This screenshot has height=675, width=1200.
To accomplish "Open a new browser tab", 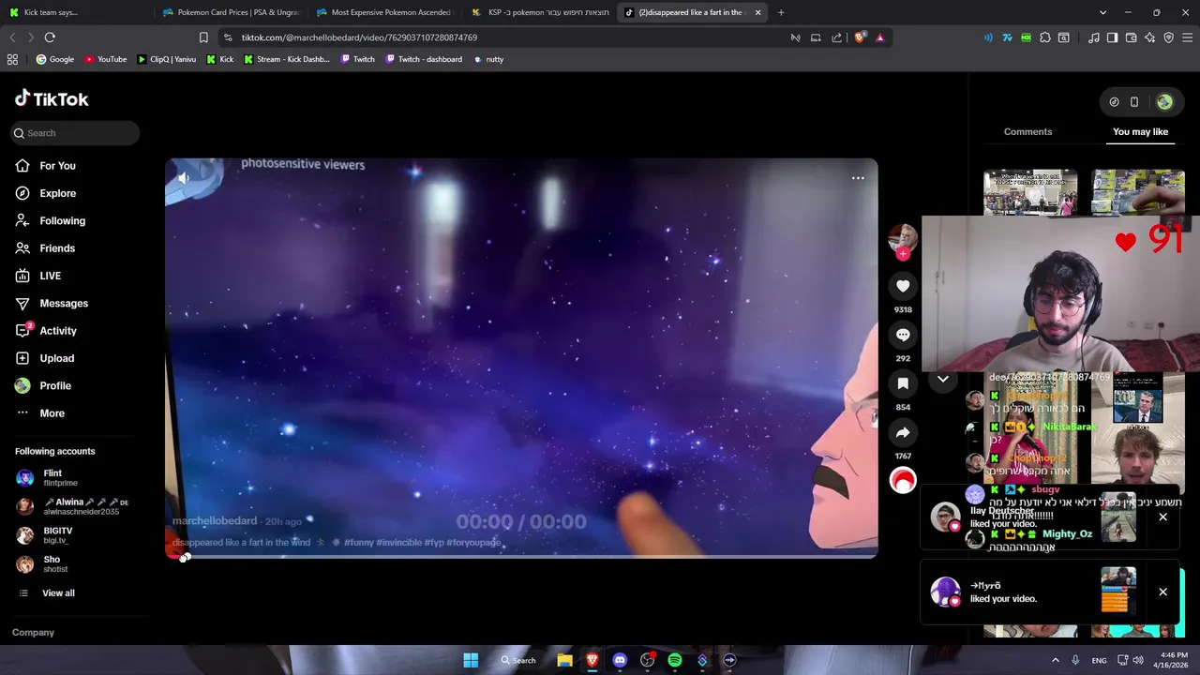I will tap(781, 12).
